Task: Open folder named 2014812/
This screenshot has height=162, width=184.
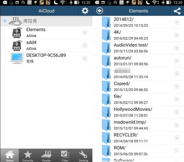Action: pyautogui.click(x=138, y=22)
